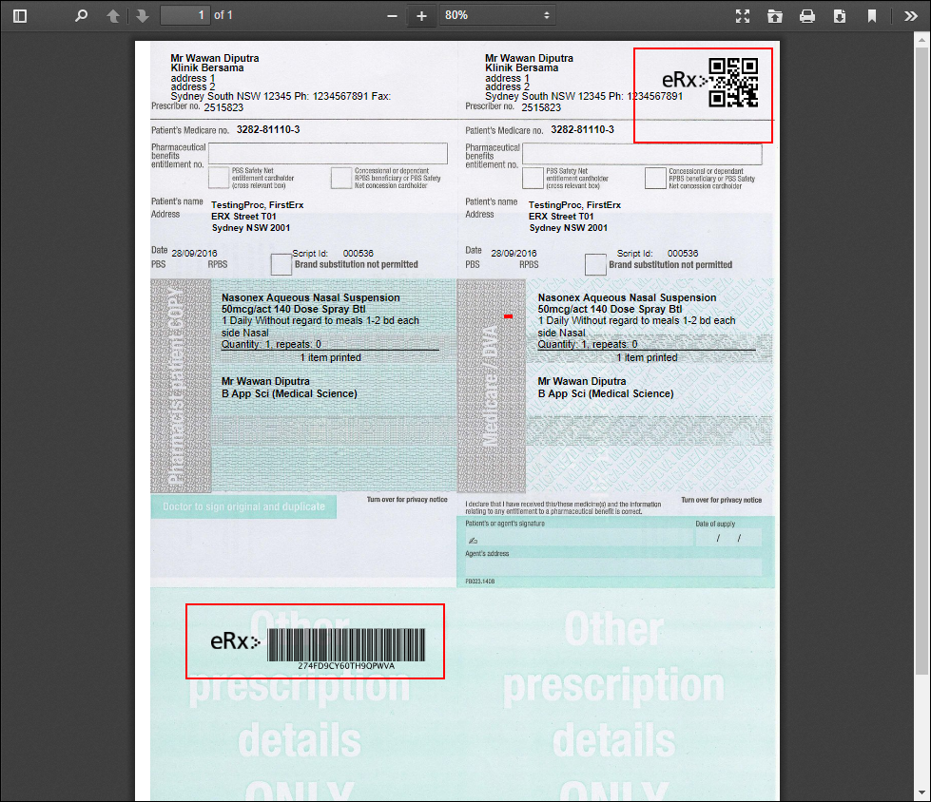Click left copy Klinik Bersama heading
The height and width of the screenshot is (802, 931).
tap(207, 67)
